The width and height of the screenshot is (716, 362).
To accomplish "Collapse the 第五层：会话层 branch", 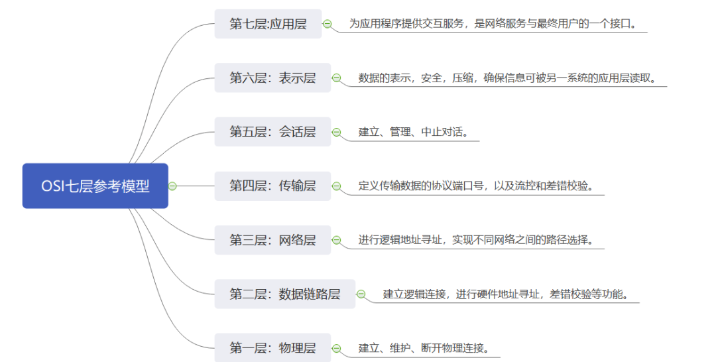I will point(336,132).
